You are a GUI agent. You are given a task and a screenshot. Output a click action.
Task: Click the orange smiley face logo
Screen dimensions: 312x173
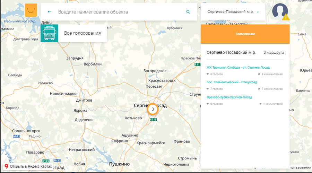click(x=31, y=11)
